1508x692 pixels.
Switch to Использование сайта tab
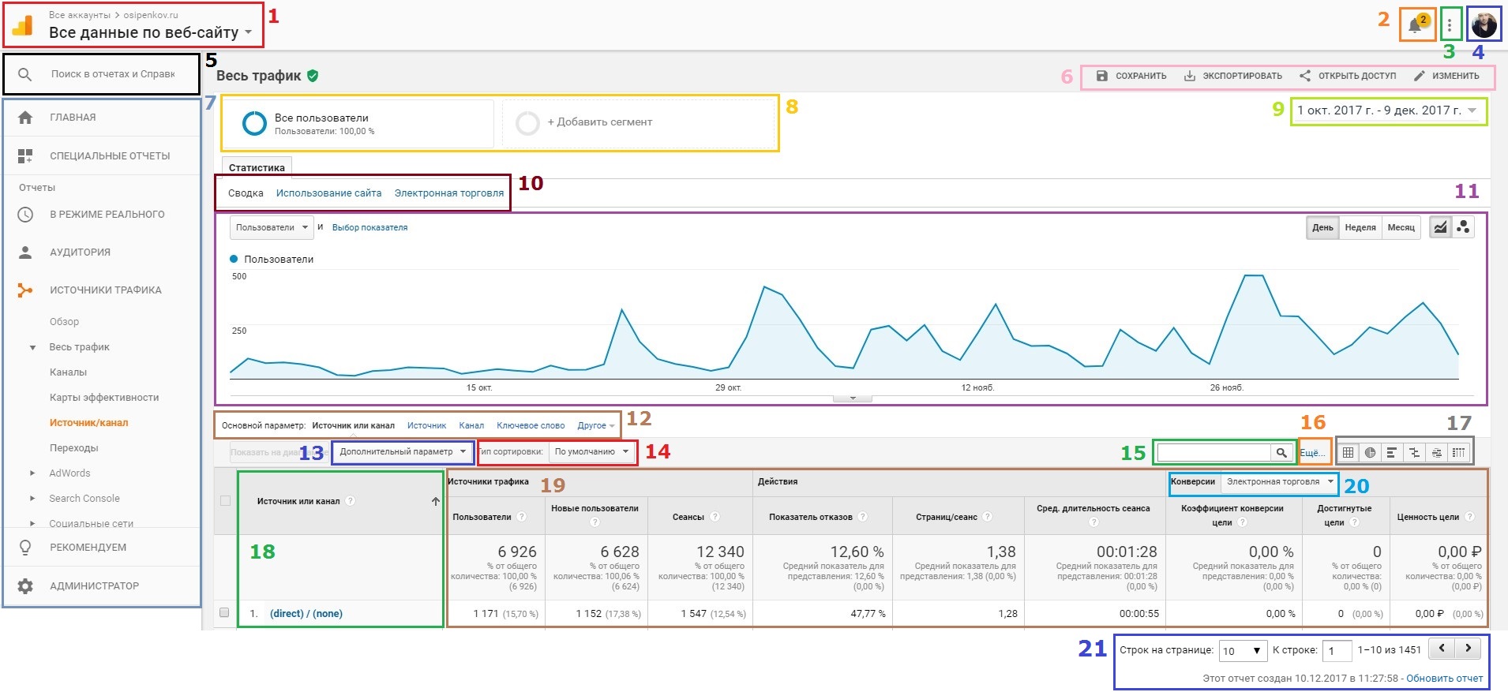328,193
